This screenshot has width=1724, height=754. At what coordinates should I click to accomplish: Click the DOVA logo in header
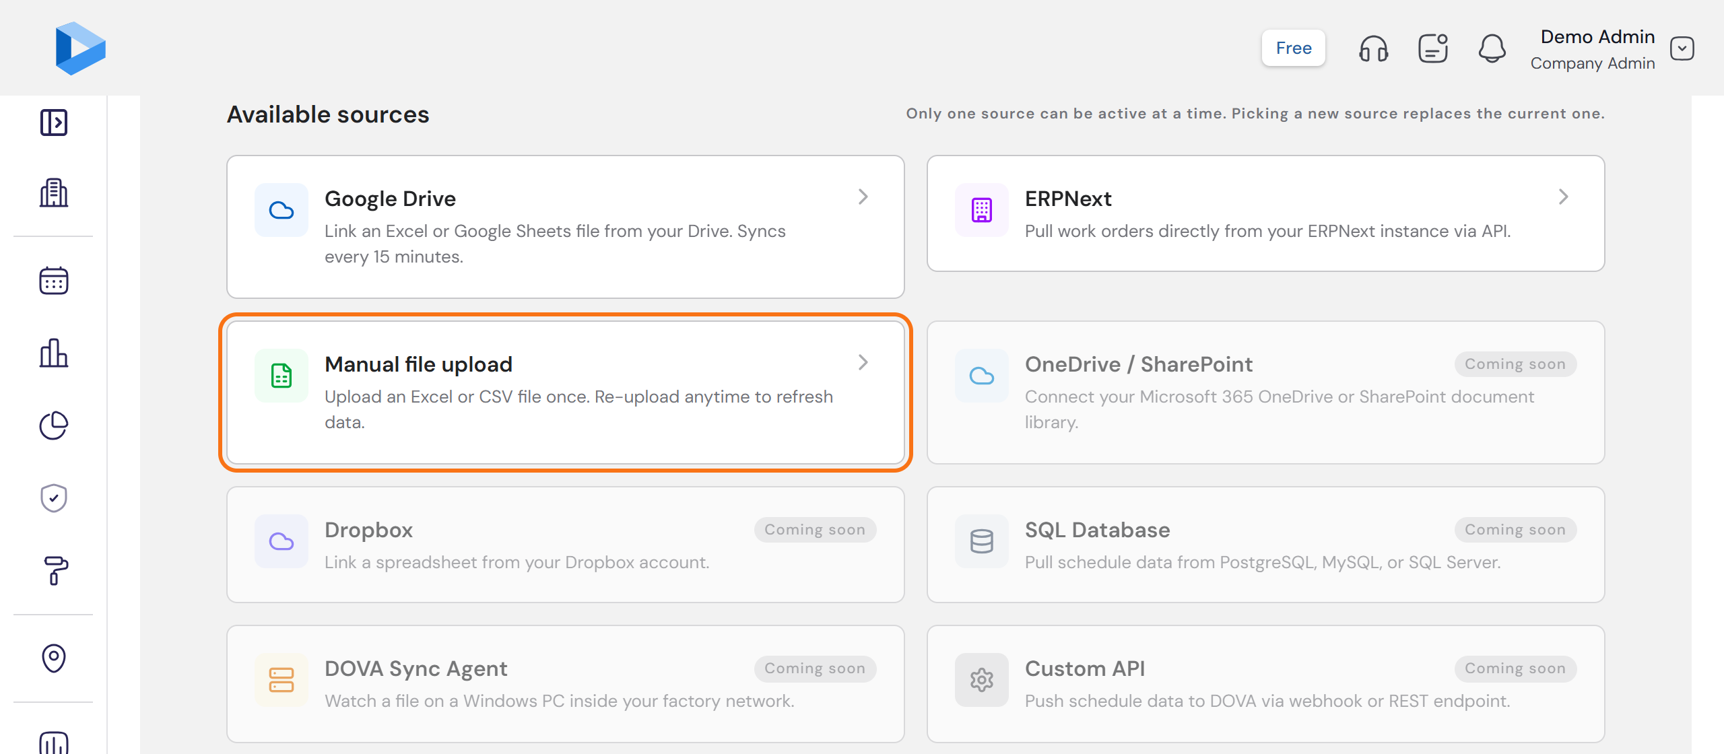pyautogui.click(x=80, y=48)
